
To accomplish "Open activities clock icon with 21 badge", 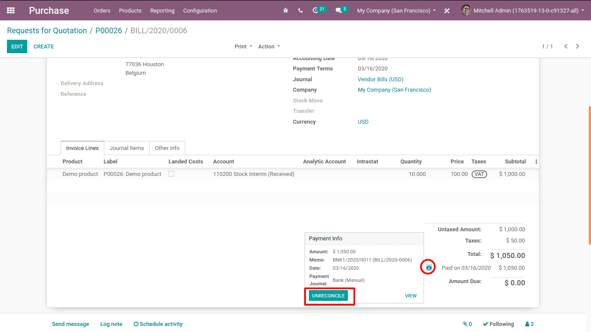I will point(319,10).
